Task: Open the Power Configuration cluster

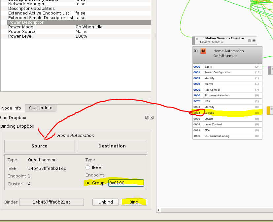Action: point(224,72)
